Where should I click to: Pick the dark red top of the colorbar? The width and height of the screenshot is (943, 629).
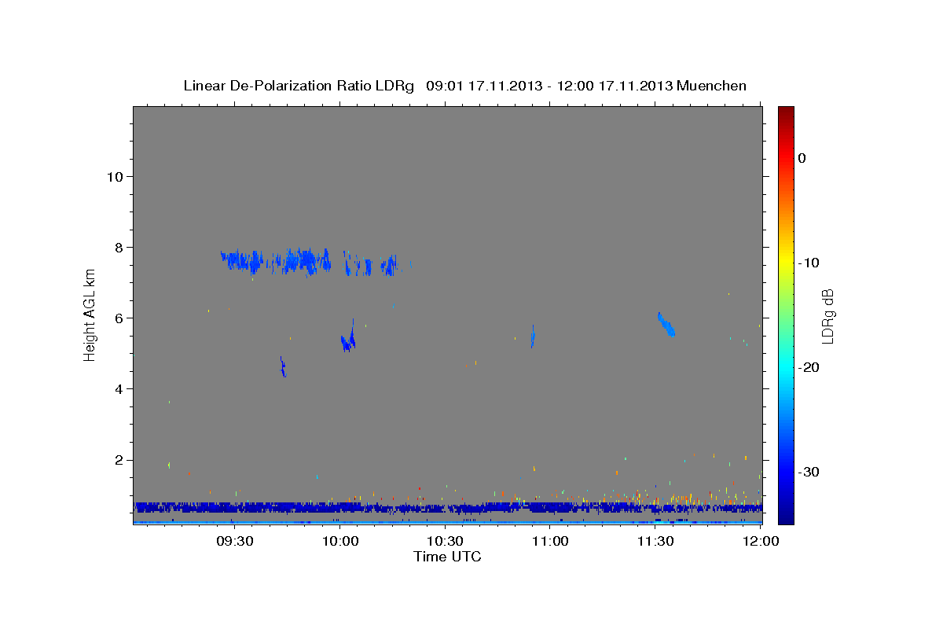pyautogui.click(x=786, y=112)
